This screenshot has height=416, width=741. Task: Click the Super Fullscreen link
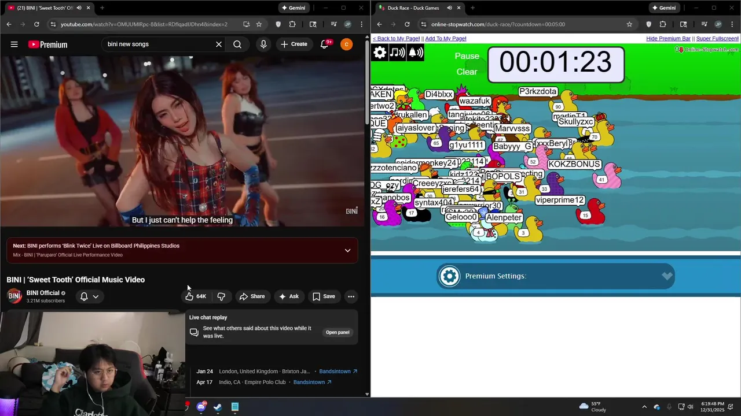717,39
